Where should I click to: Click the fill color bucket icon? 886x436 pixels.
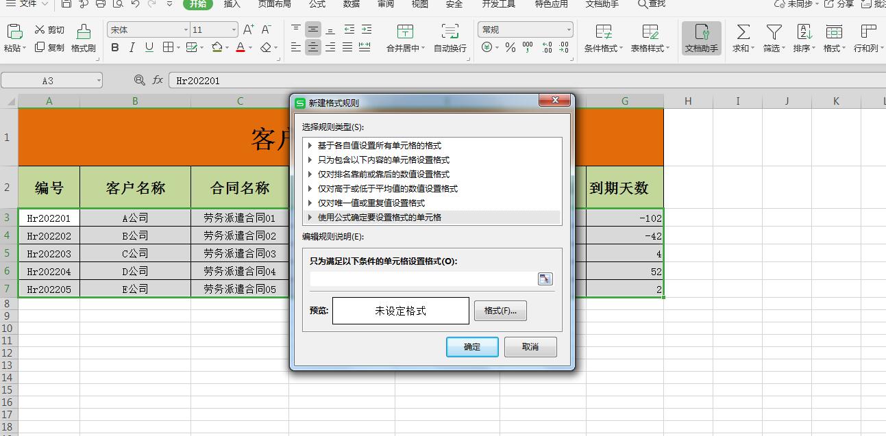click(x=217, y=47)
